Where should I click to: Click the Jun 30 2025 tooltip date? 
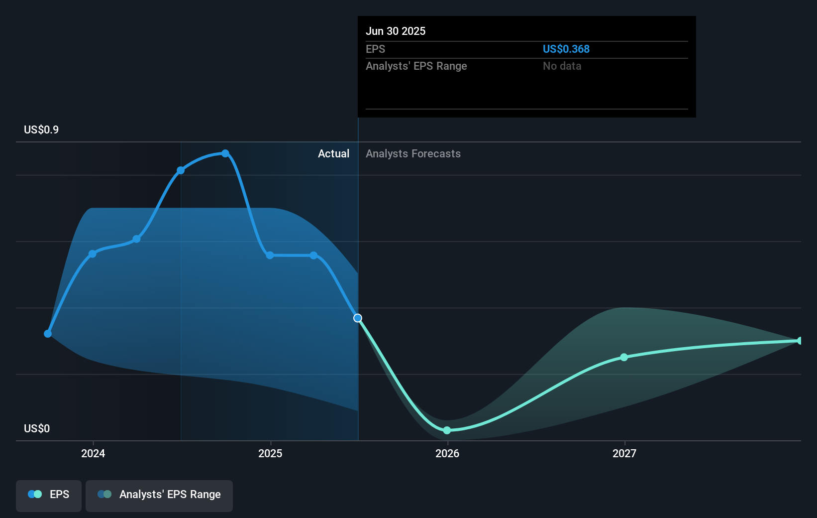click(x=396, y=31)
